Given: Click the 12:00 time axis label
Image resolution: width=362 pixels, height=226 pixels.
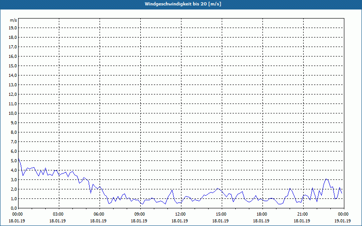Looking at the screenshot, I should click(x=181, y=214).
